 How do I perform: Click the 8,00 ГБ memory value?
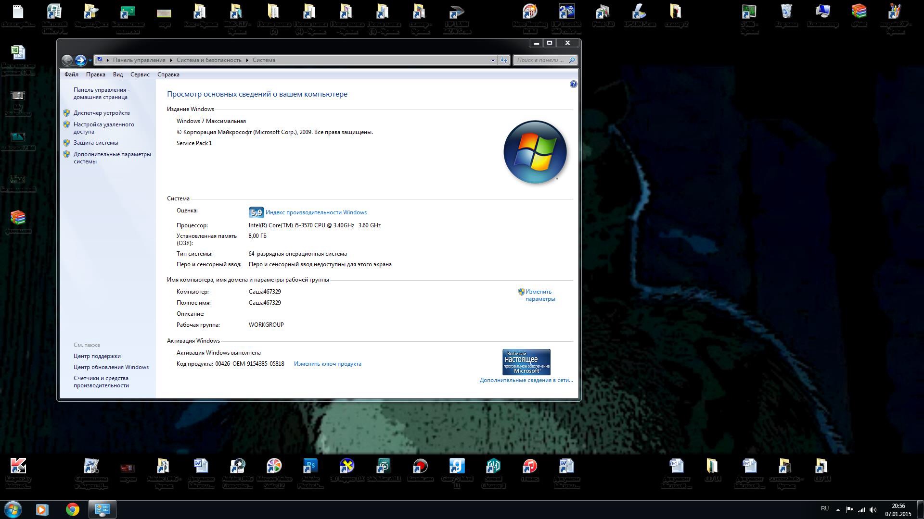coord(257,236)
